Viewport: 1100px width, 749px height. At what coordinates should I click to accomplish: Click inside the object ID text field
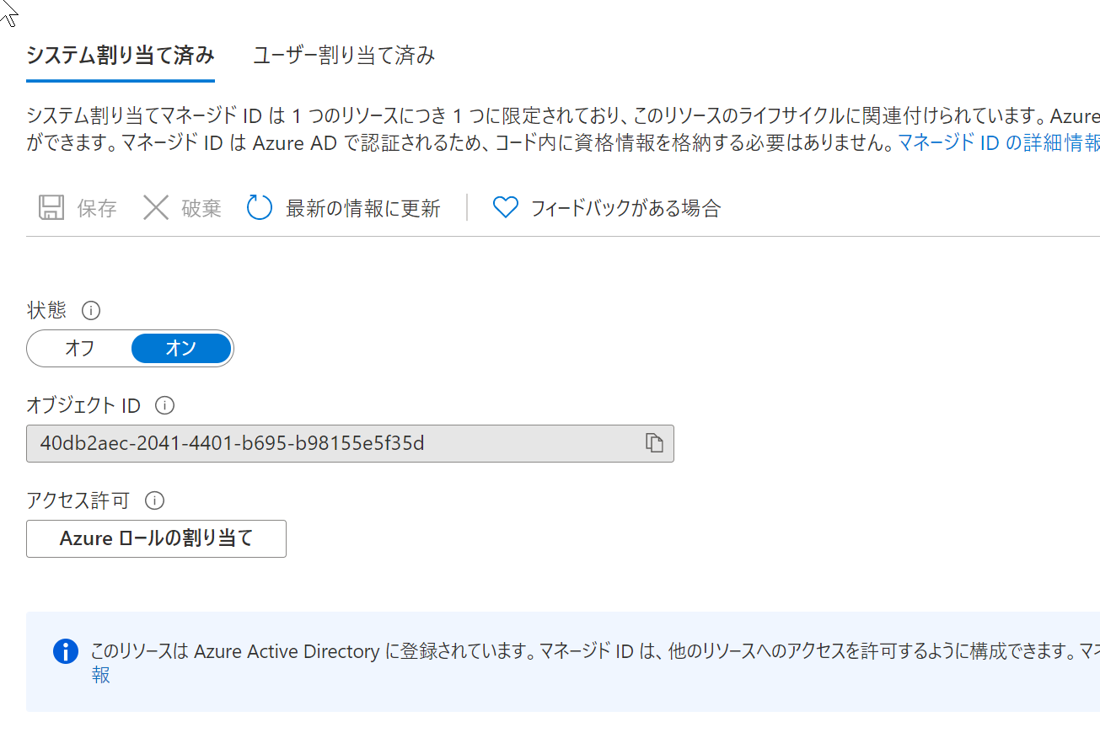(337, 443)
